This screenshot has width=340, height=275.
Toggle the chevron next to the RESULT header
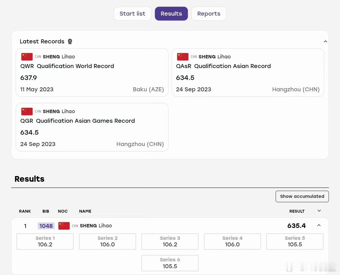point(319,211)
